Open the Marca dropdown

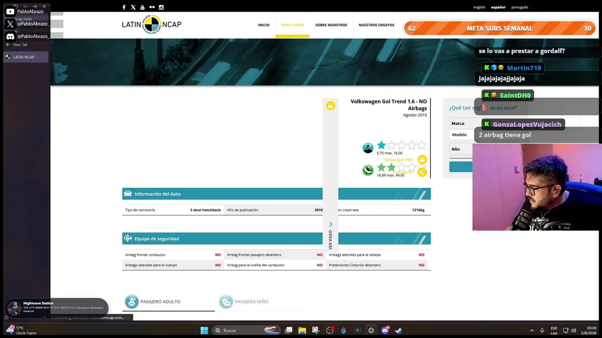[514, 123]
